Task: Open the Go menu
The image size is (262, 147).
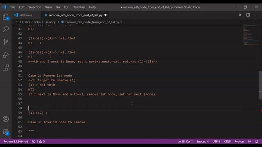Action: tap(58, 7)
